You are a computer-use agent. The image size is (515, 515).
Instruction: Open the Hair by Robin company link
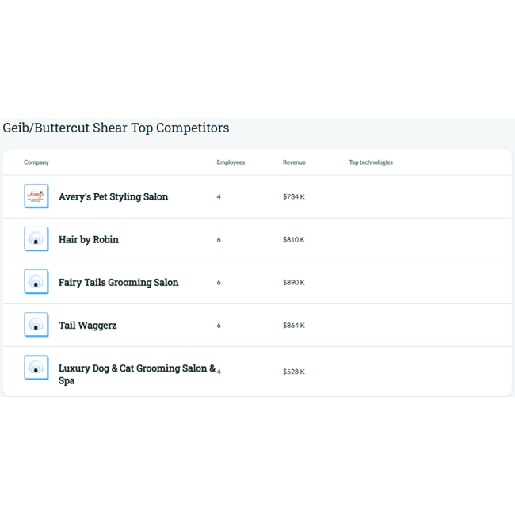(89, 239)
